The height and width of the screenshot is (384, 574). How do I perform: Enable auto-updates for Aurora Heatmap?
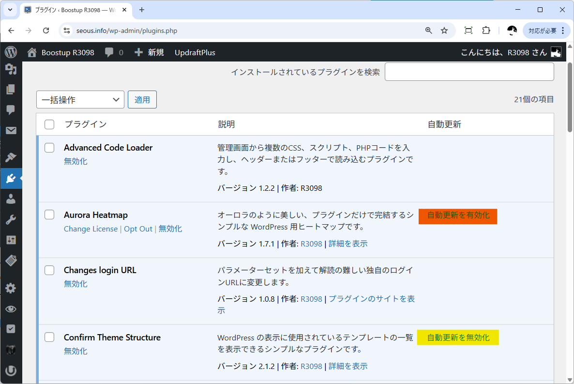tap(457, 216)
